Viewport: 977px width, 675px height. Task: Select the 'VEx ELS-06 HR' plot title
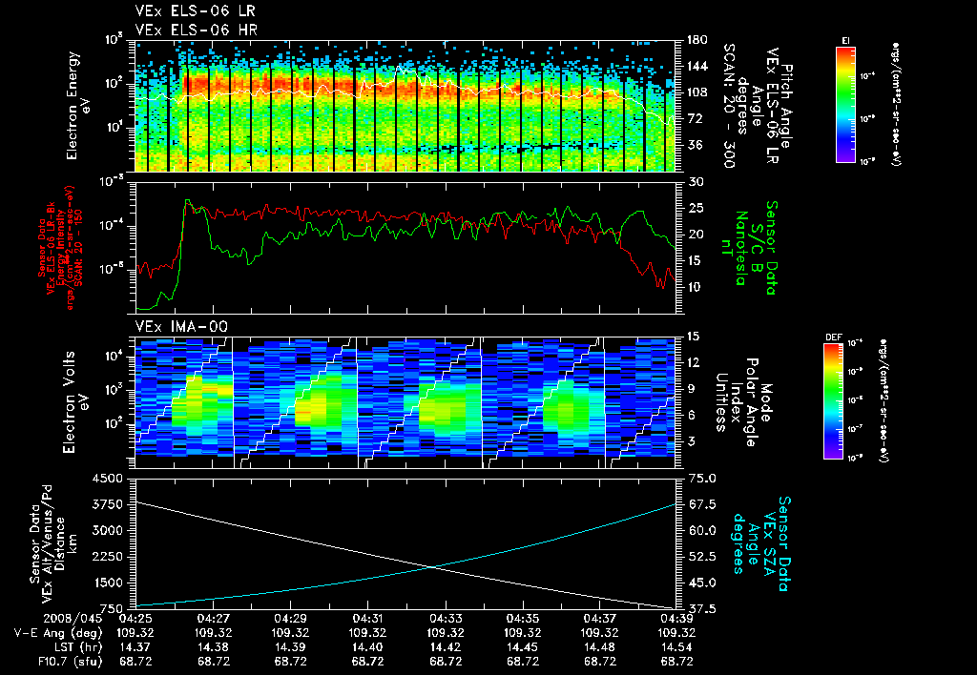pos(197,30)
